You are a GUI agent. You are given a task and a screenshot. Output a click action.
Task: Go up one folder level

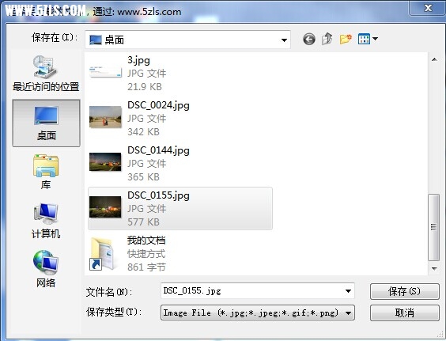(327, 39)
